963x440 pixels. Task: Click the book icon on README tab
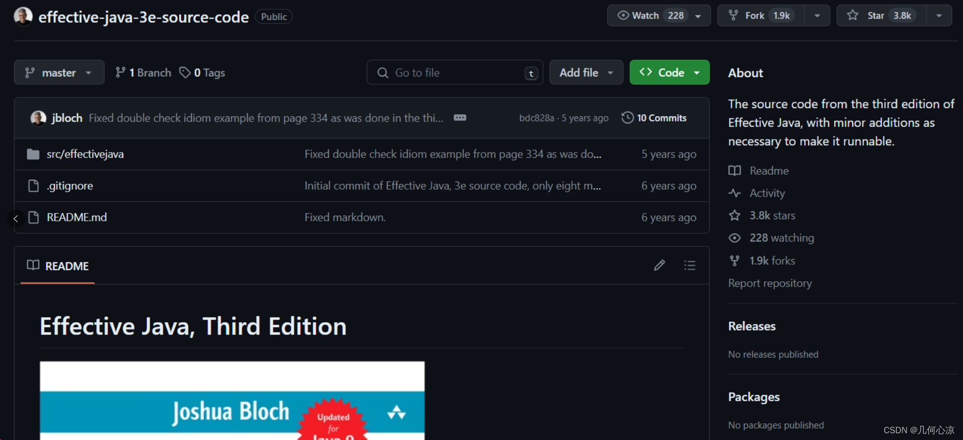tap(33, 265)
